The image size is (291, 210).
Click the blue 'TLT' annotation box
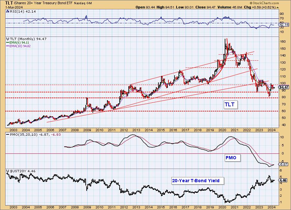point(231,104)
